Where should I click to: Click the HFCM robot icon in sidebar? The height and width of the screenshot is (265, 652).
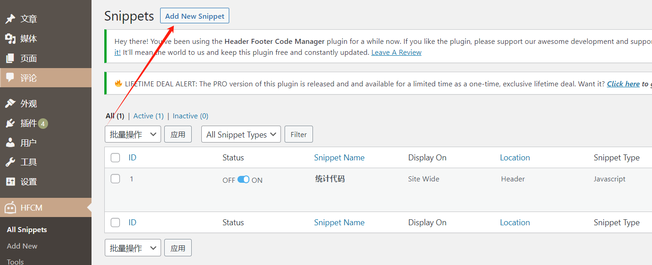pyautogui.click(x=10, y=207)
